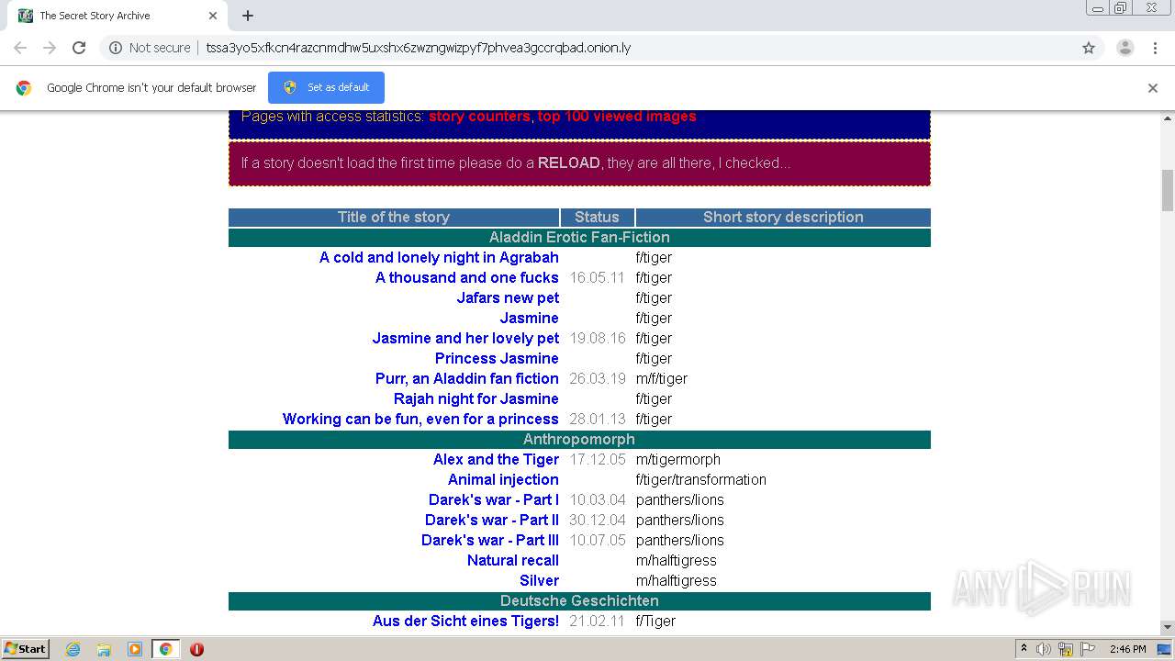Viewport: 1175px width, 661px height.
Task: Open the top 100 viewed images link
Action: pos(617,117)
